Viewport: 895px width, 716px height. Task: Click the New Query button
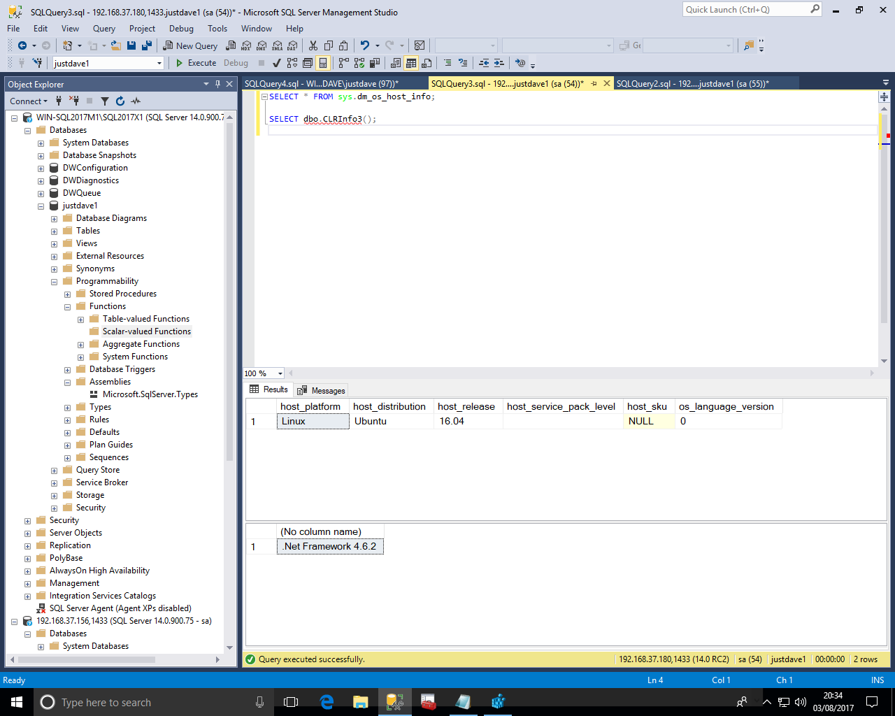point(190,45)
